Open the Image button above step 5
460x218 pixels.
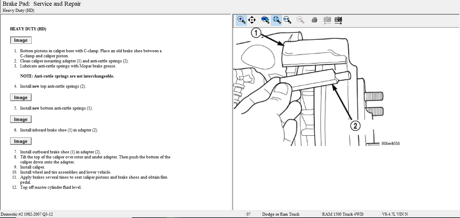point(21,97)
